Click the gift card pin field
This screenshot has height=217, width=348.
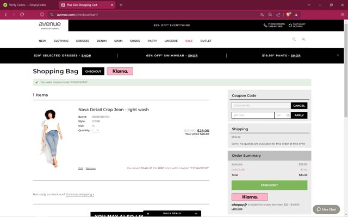coord(280,116)
